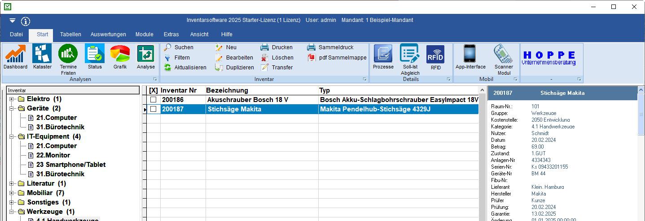Select the Mobiliar (7) folder
The image size is (645, 221).
45,193
